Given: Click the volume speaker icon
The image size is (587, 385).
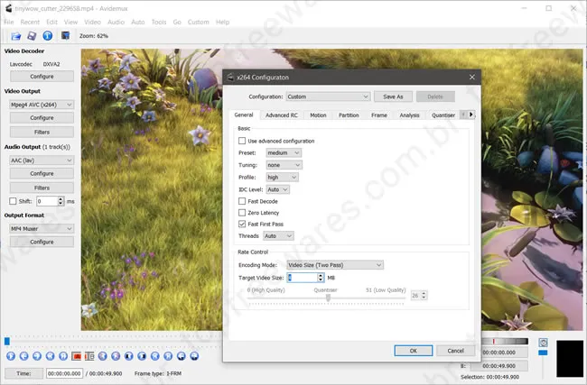Looking at the screenshot, I should [543, 342].
